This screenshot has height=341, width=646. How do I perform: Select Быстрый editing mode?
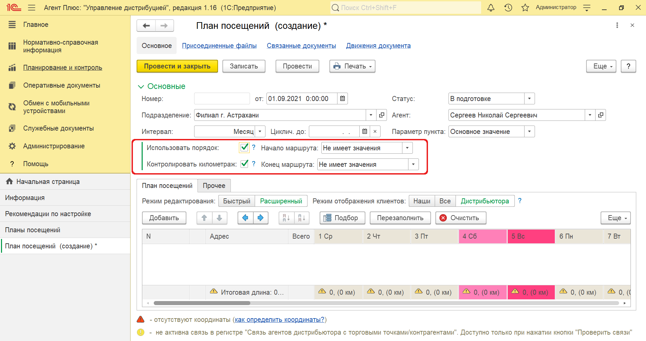(237, 201)
